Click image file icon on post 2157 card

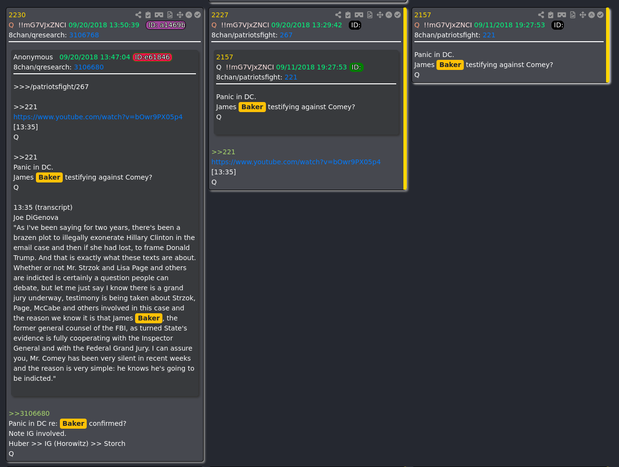(x=573, y=15)
